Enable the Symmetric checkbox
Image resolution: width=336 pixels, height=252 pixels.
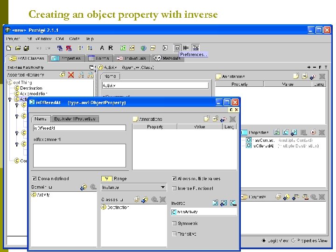(174, 223)
